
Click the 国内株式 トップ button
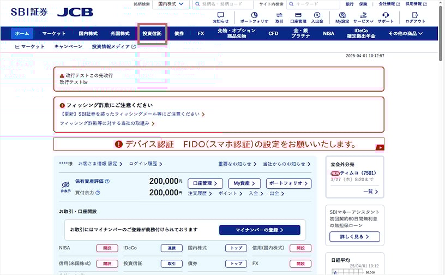click(236, 248)
